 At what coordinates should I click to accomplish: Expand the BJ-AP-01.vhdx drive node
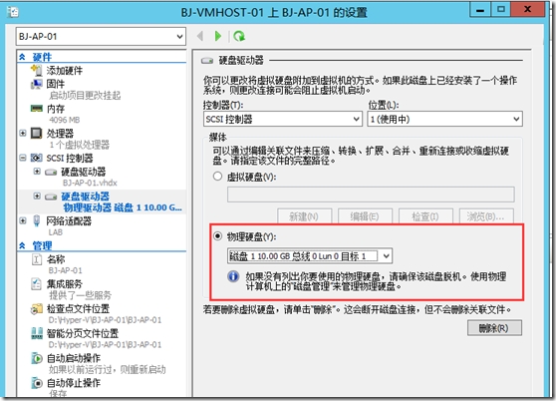(37, 172)
